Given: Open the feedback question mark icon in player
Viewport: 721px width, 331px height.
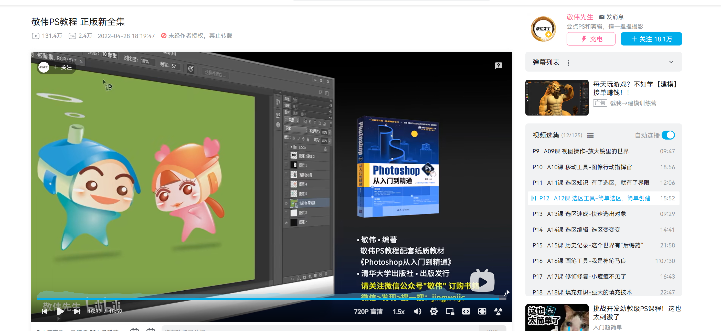Looking at the screenshot, I should click(498, 66).
